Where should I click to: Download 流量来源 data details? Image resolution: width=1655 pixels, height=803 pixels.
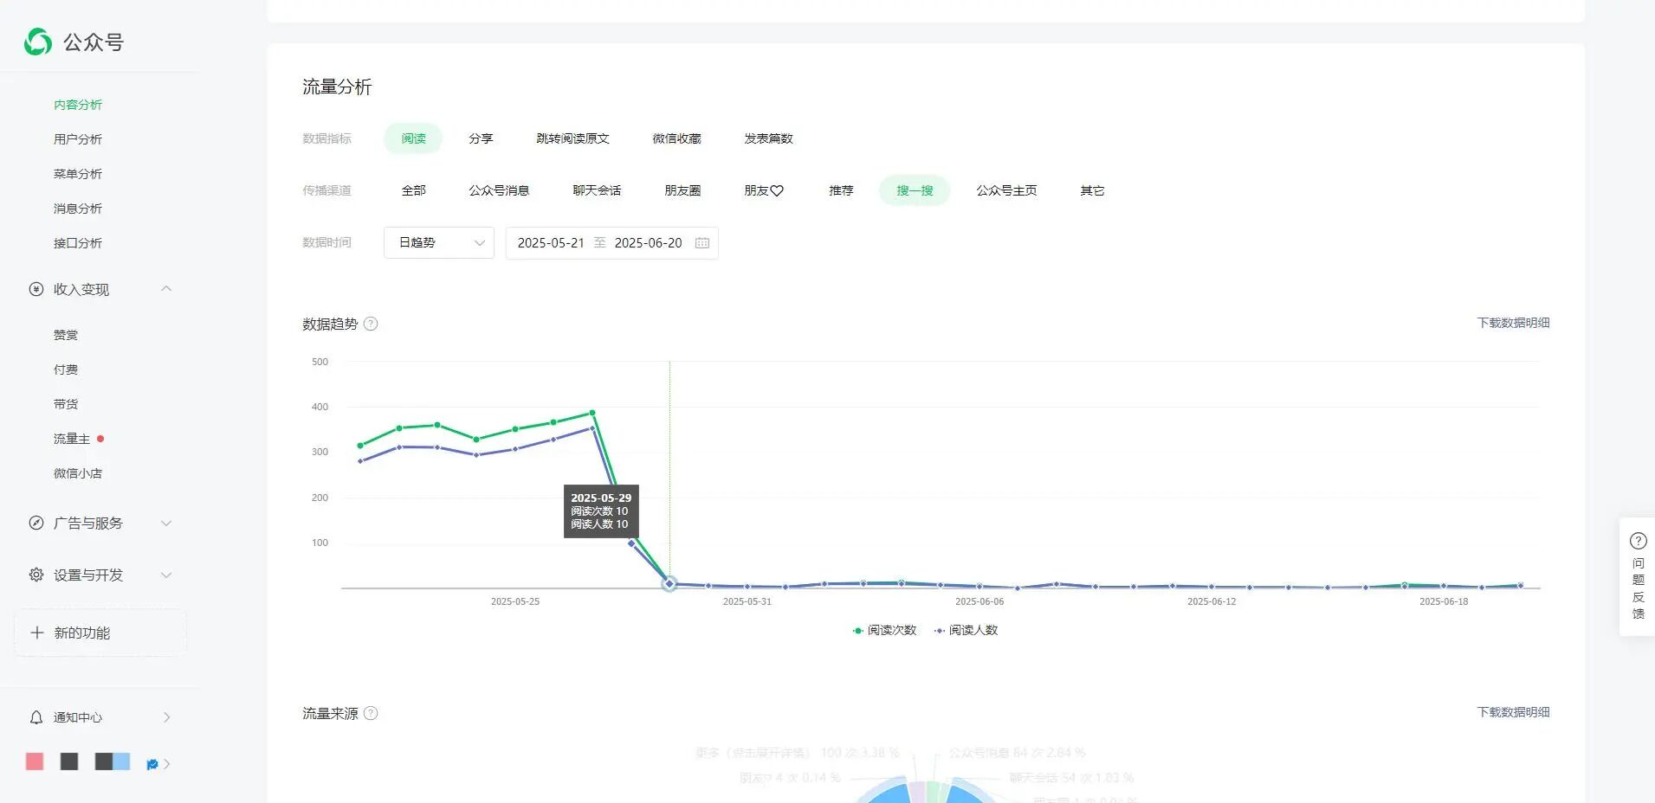(x=1513, y=712)
